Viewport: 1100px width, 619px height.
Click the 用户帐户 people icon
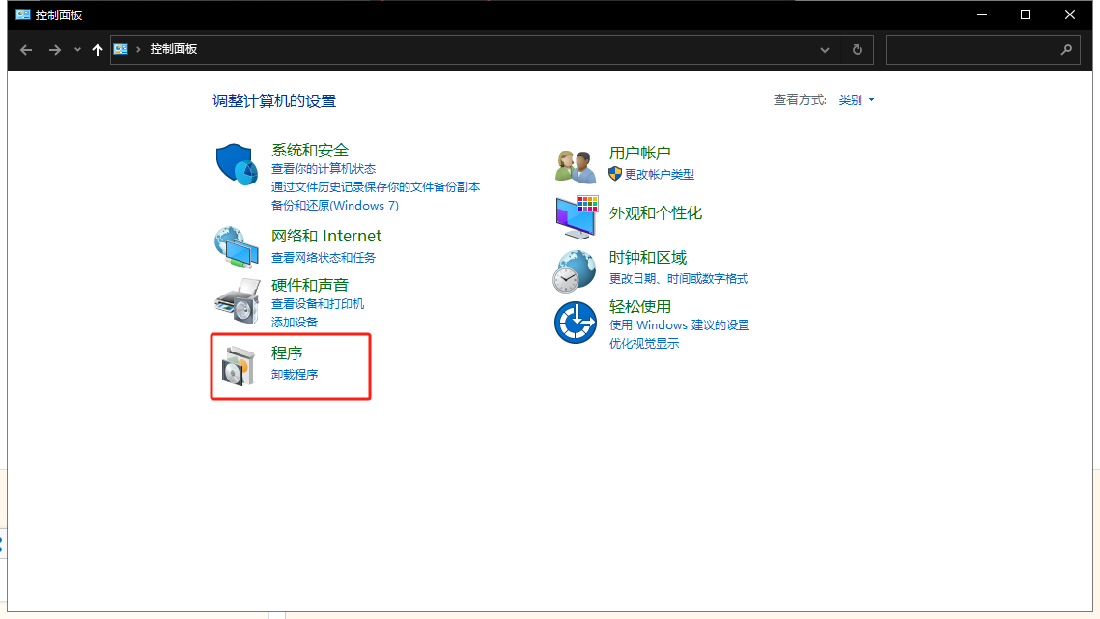576,166
